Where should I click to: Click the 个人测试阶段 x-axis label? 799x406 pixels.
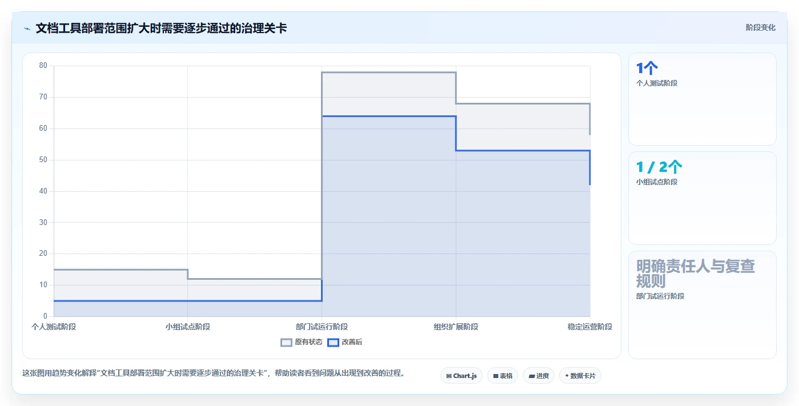pos(54,327)
